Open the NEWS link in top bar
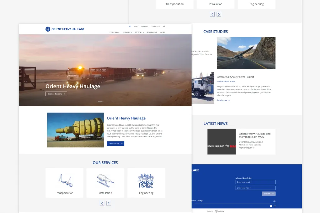This screenshot has height=213, width=320. [x=136, y=26]
